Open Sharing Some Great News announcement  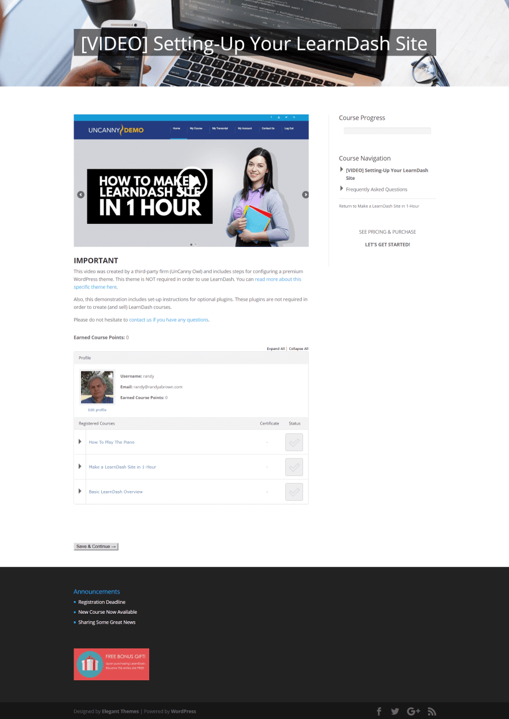[107, 622]
